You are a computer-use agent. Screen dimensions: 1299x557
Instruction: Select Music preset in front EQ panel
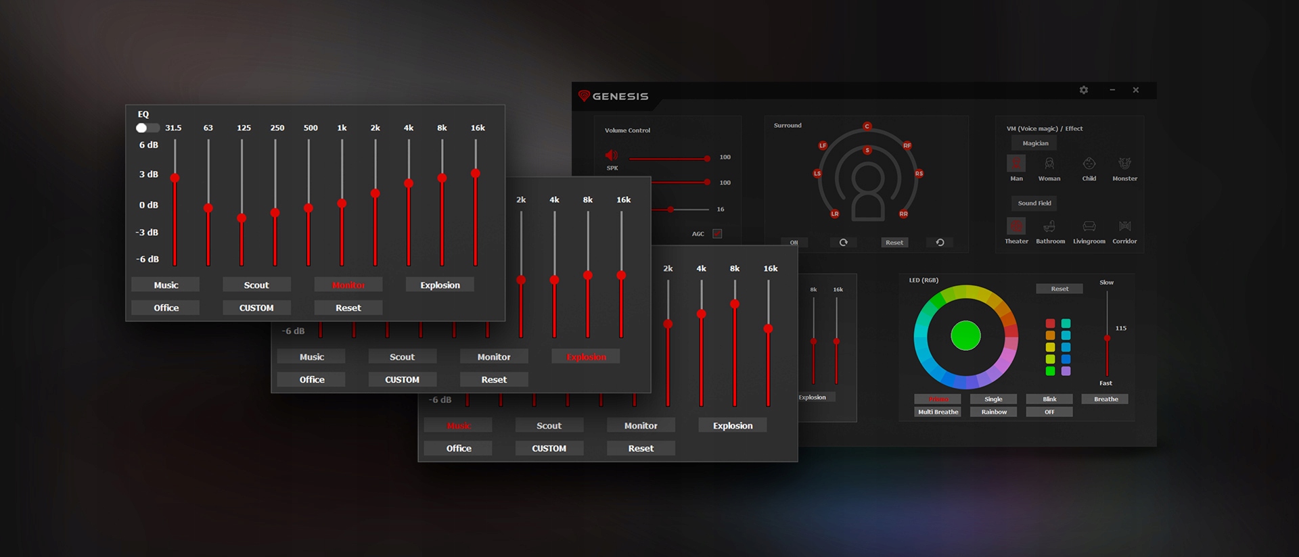click(x=166, y=285)
